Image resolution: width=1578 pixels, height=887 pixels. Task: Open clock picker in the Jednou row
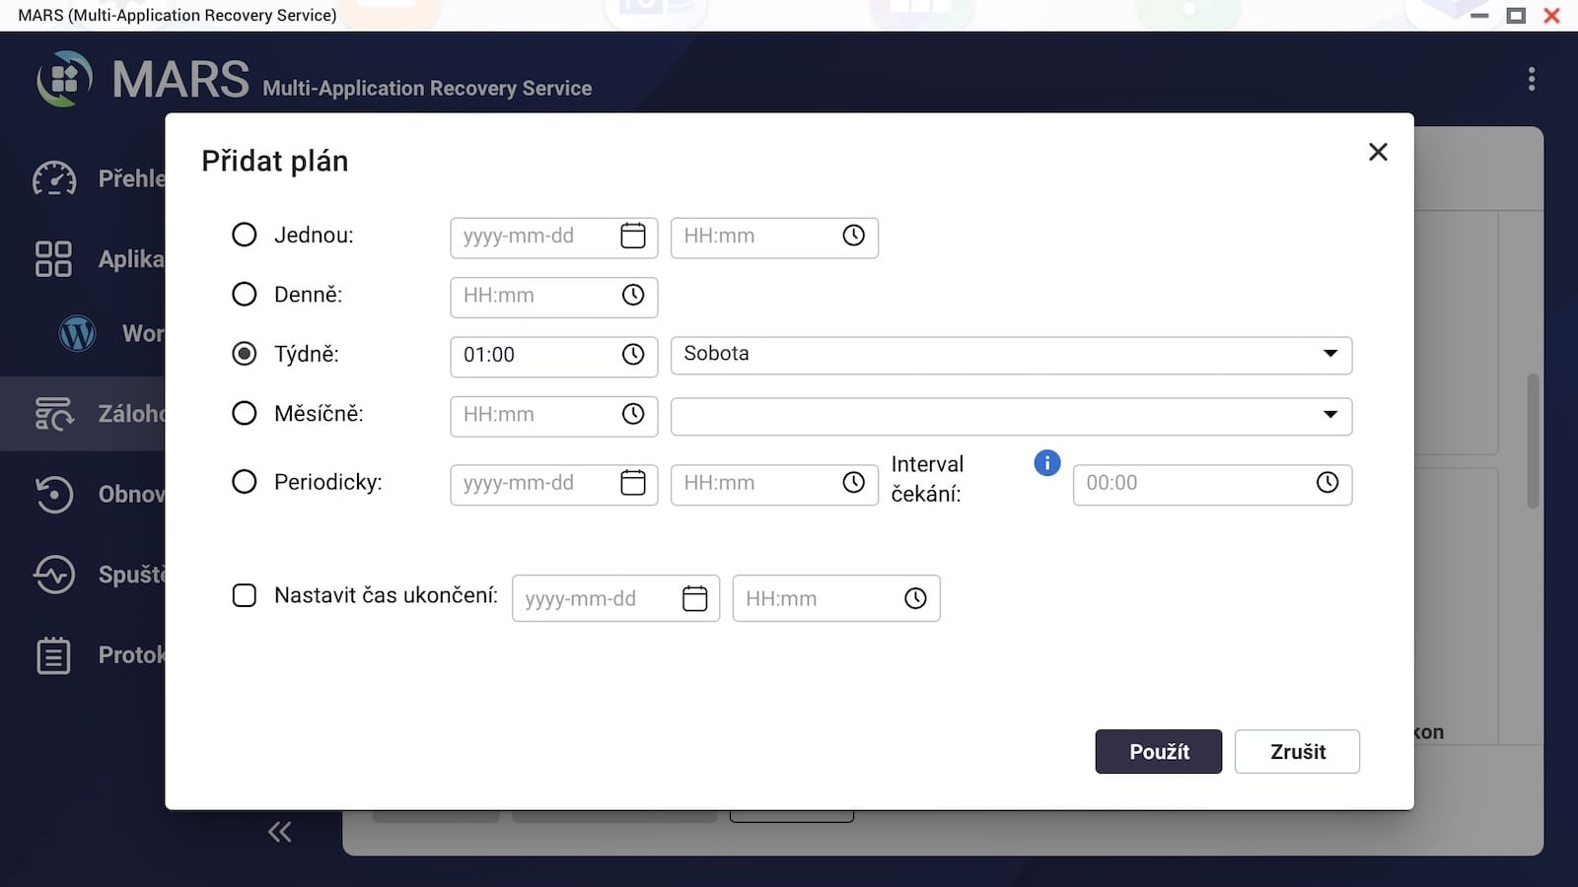854,236
